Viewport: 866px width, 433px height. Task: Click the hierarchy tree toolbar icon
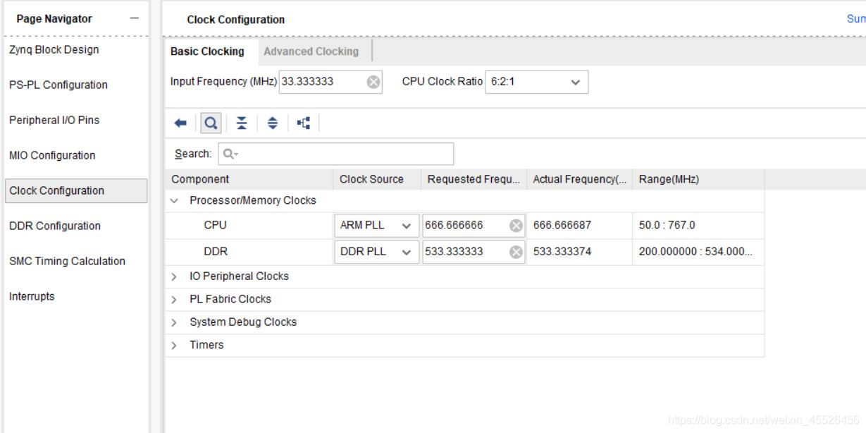[x=304, y=123]
